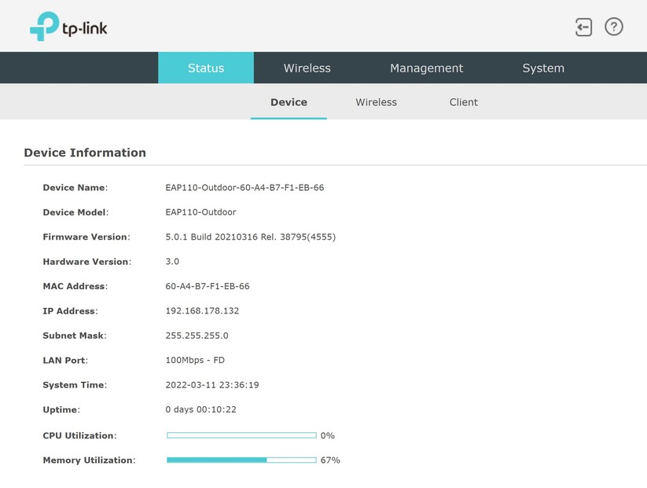This screenshot has height=488, width=647.
Task: Click the Memory Utilization progress bar
Action: tap(240, 459)
